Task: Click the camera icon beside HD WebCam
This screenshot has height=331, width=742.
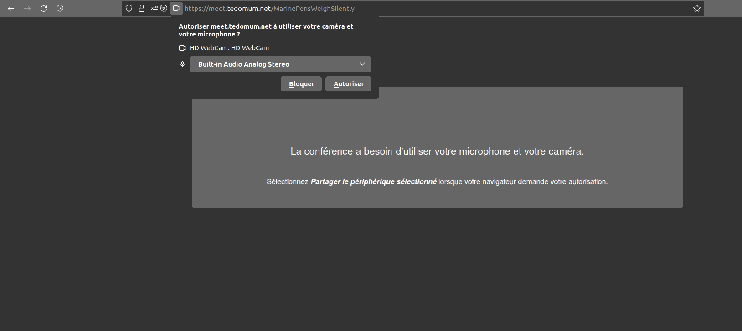Action: pyautogui.click(x=182, y=48)
